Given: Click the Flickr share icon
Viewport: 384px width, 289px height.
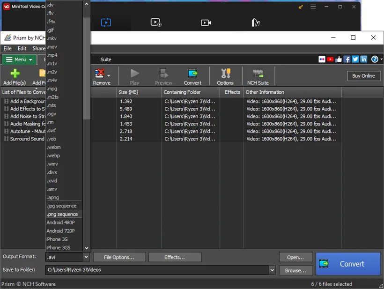Looking at the screenshot, I should (322, 59).
